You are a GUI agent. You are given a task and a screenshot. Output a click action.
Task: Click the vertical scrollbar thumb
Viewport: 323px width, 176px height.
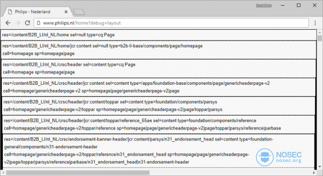tap(319, 38)
